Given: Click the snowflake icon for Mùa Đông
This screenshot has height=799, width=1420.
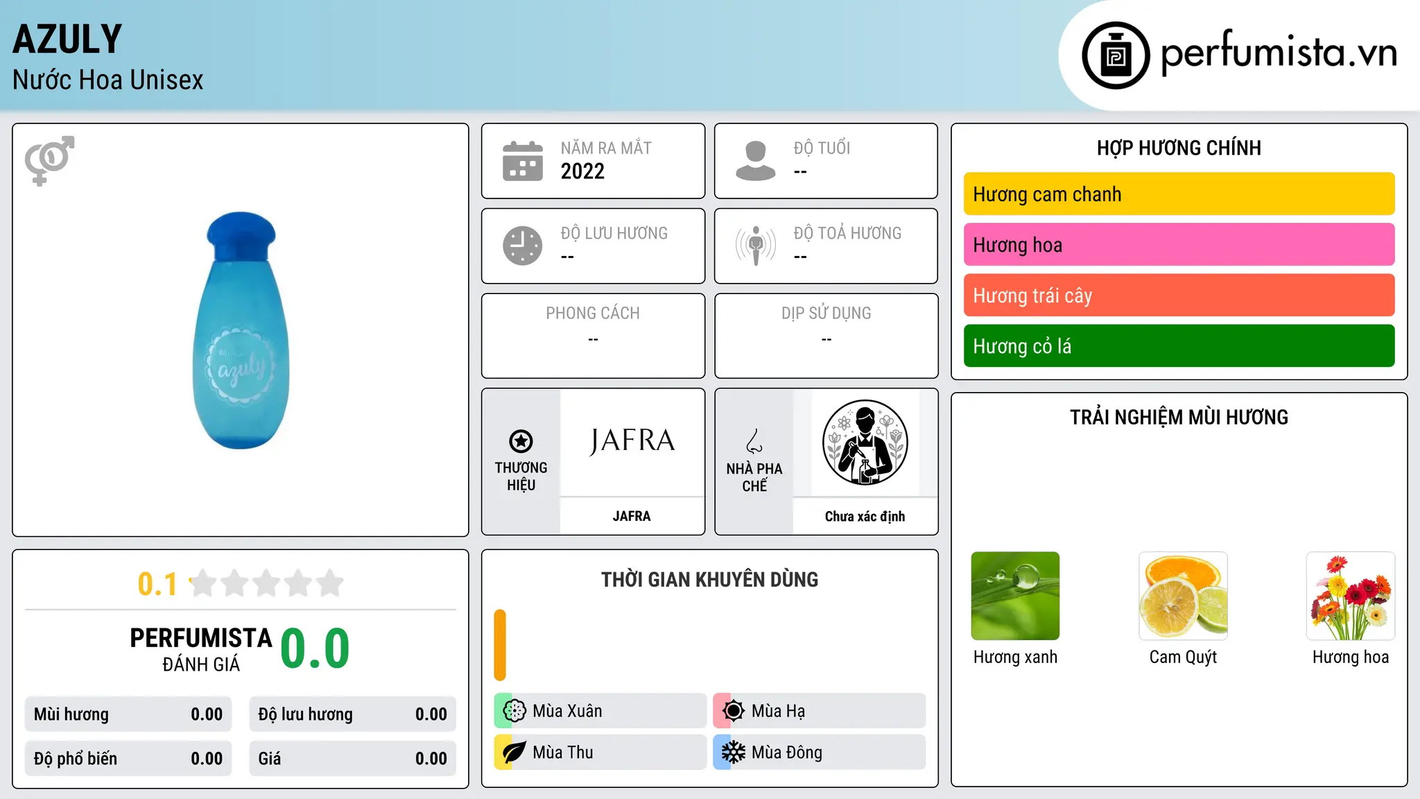Looking at the screenshot, I should 733,753.
